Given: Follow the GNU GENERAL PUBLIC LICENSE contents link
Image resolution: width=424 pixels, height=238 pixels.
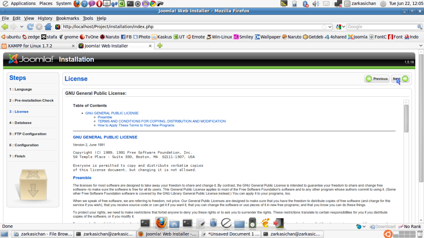Looking at the screenshot, I should pos(112,113).
